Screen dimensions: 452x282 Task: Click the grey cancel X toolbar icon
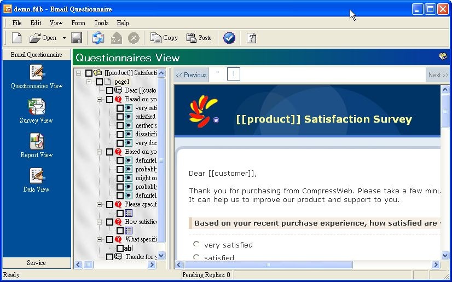pos(134,38)
